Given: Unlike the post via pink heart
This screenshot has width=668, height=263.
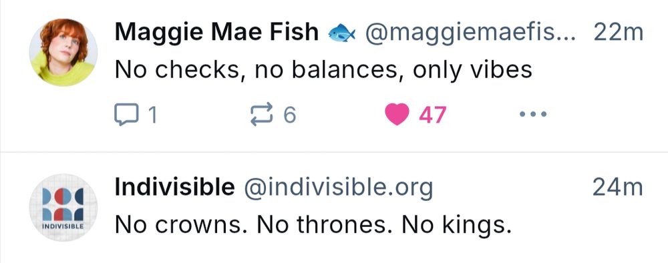Looking at the screenshot, I should coord(397,115).
